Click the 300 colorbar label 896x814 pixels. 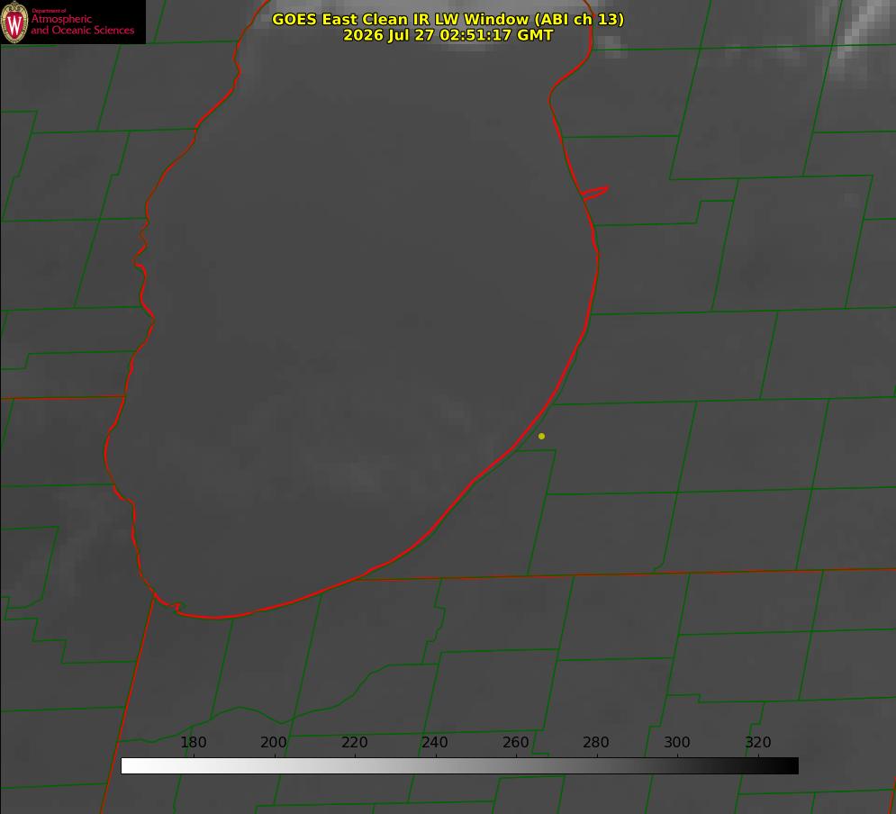tap(677, 742)
